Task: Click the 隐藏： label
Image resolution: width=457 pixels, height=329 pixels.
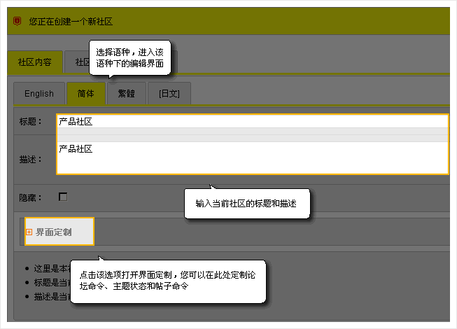Action: coord(31,197)
